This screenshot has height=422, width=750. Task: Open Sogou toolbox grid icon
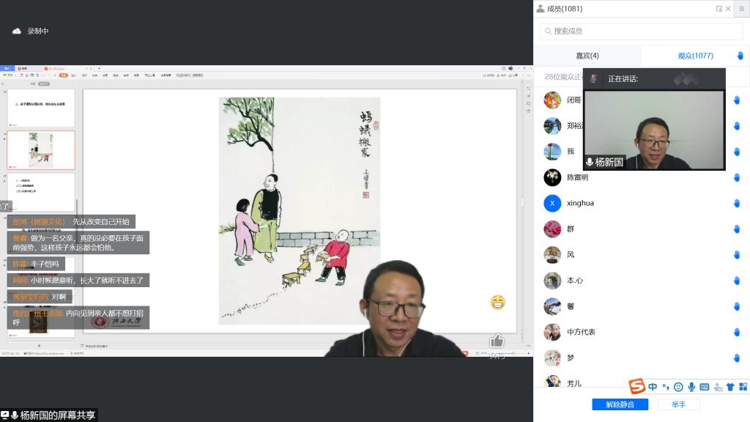coord(743,387)
